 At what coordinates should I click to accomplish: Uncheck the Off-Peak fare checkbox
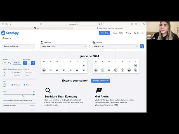tap(12, 85)
